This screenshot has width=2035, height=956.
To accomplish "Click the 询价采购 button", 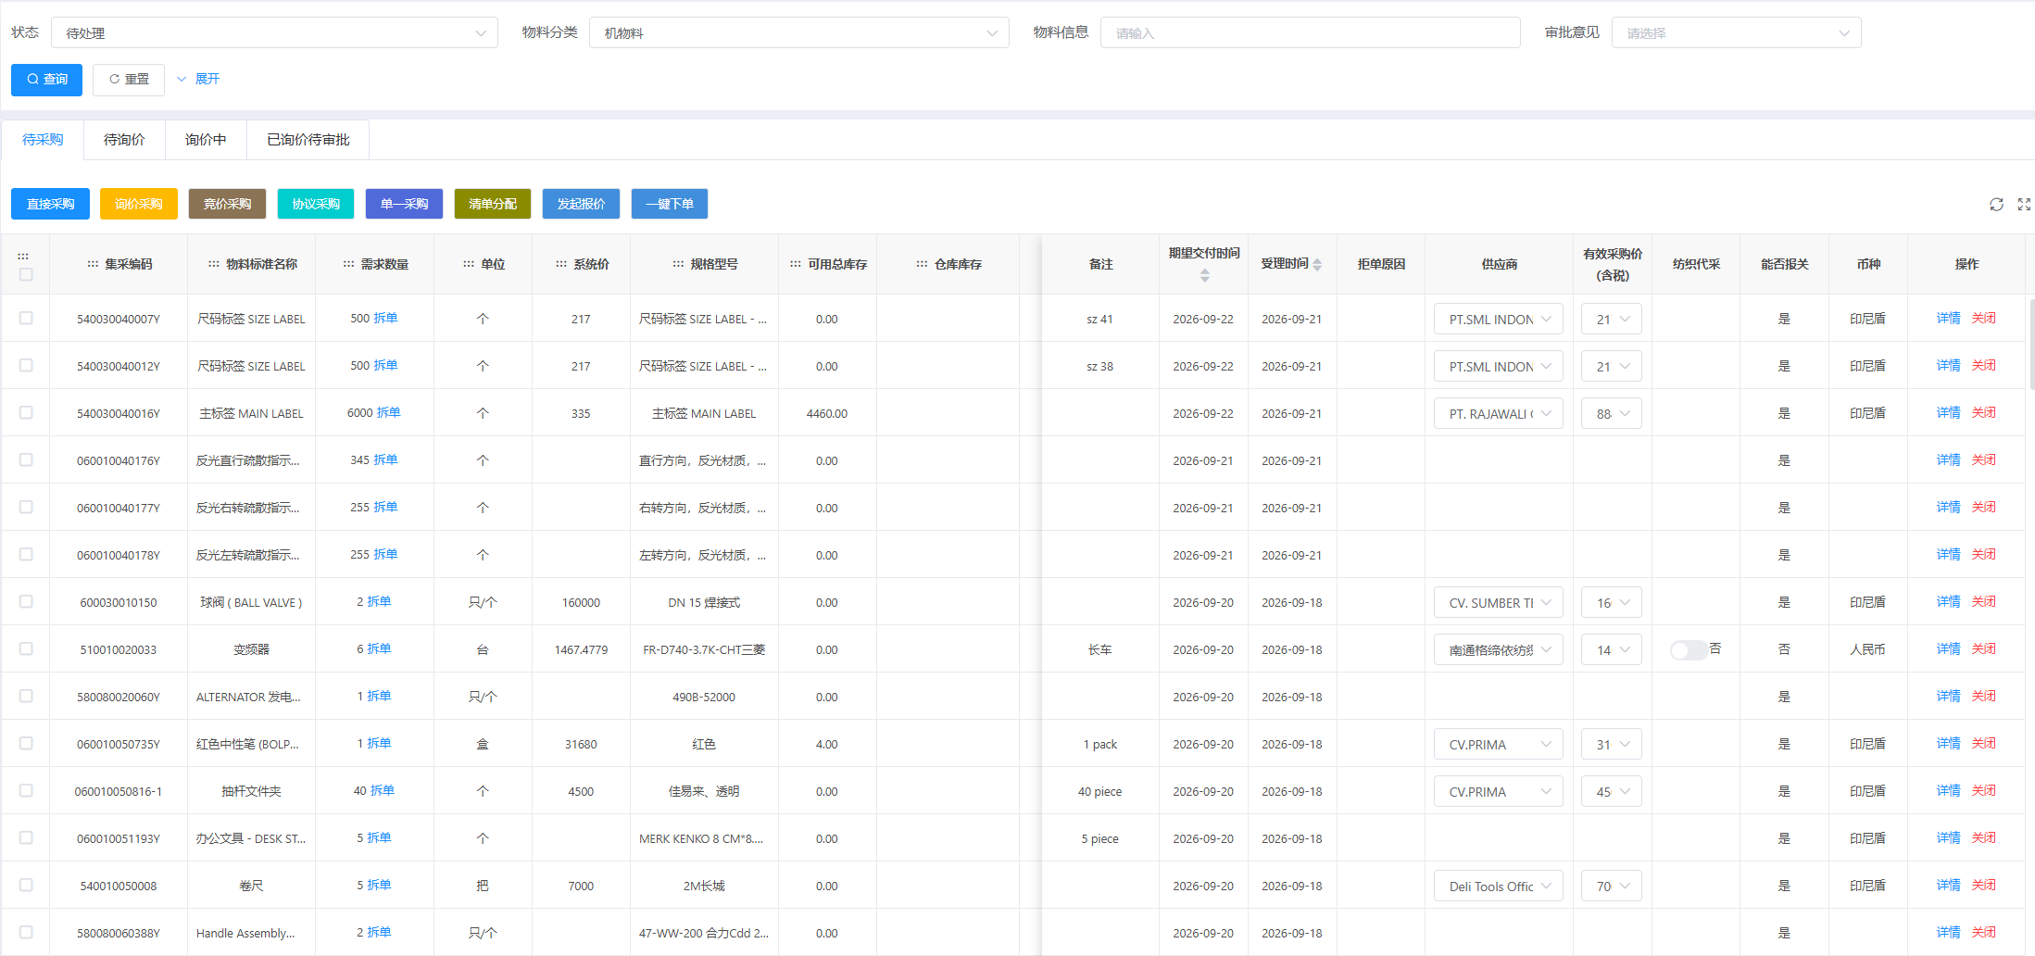I will pos(139,204).
